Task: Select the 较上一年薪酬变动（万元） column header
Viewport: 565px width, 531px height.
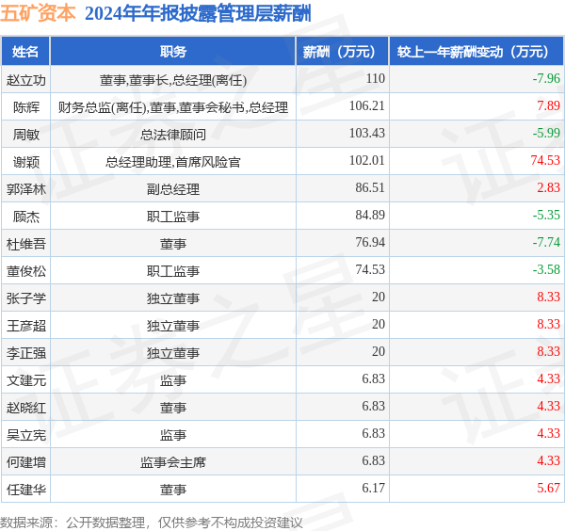Action: pos(476,51)
